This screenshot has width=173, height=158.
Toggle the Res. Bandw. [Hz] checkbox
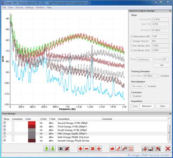click(x=131, y=46)
